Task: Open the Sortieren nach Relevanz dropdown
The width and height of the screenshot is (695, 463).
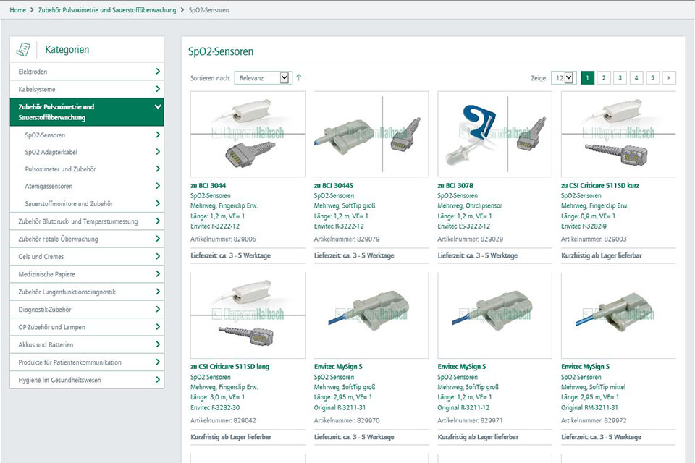Action: click(263, 78)
